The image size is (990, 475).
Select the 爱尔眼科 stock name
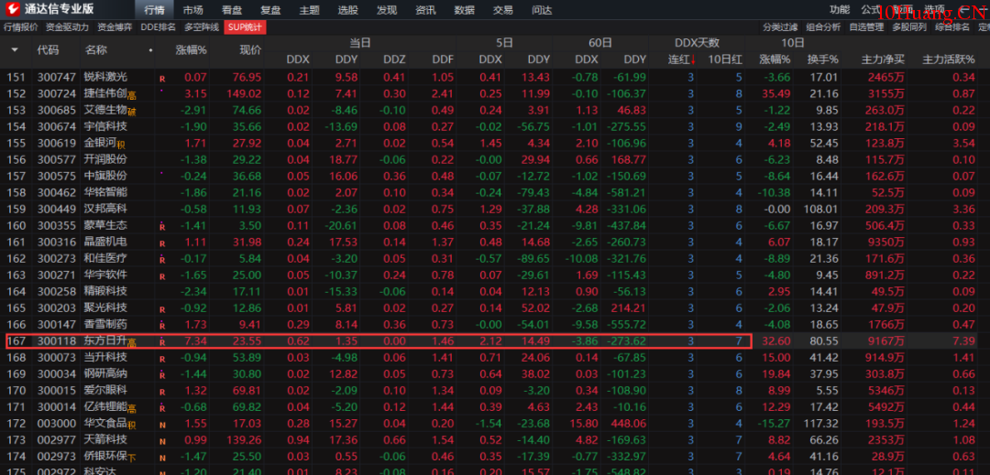coord(106,390)
